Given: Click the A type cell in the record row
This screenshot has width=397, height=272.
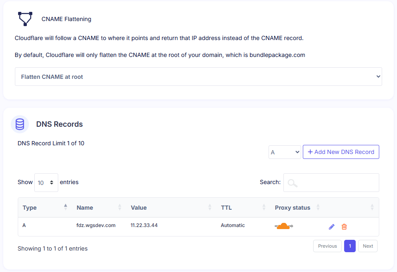Looking at the screenshot, I should [24, 225].
